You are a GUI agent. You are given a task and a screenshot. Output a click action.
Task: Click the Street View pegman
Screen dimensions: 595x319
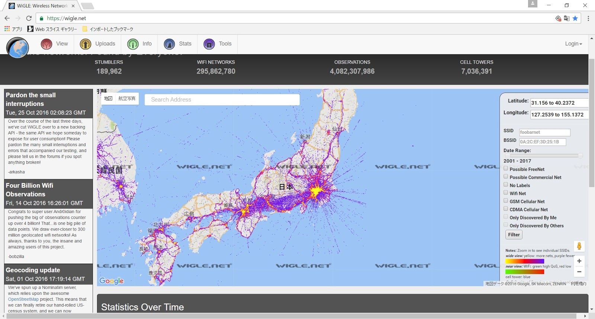(579, 246)
